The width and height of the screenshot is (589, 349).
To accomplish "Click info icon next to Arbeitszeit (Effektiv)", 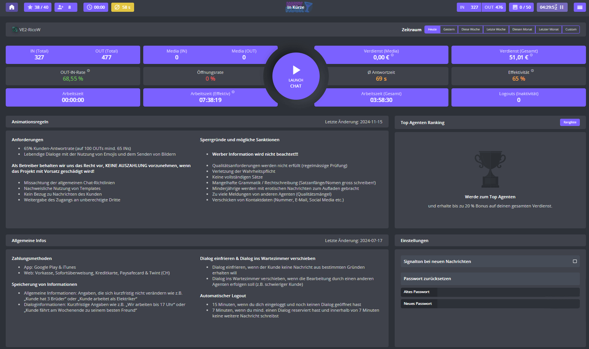I will coord(233,92).
